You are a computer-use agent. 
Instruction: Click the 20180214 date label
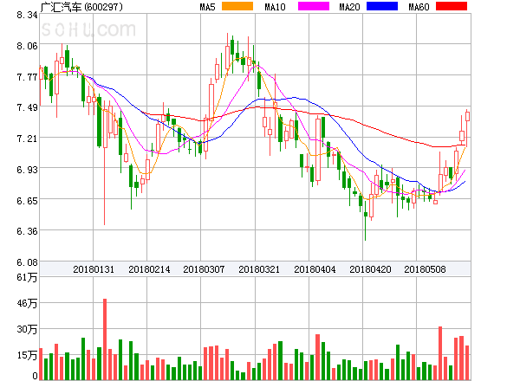point(149,269)
